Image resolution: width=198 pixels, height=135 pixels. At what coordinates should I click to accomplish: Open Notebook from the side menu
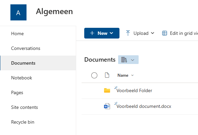[x=21, y=78]
